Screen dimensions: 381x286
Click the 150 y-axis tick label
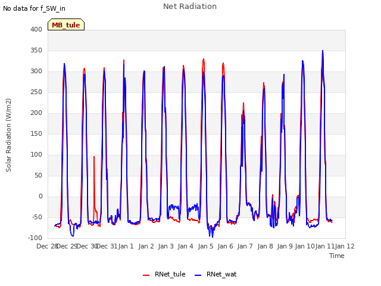pos(36,133)
